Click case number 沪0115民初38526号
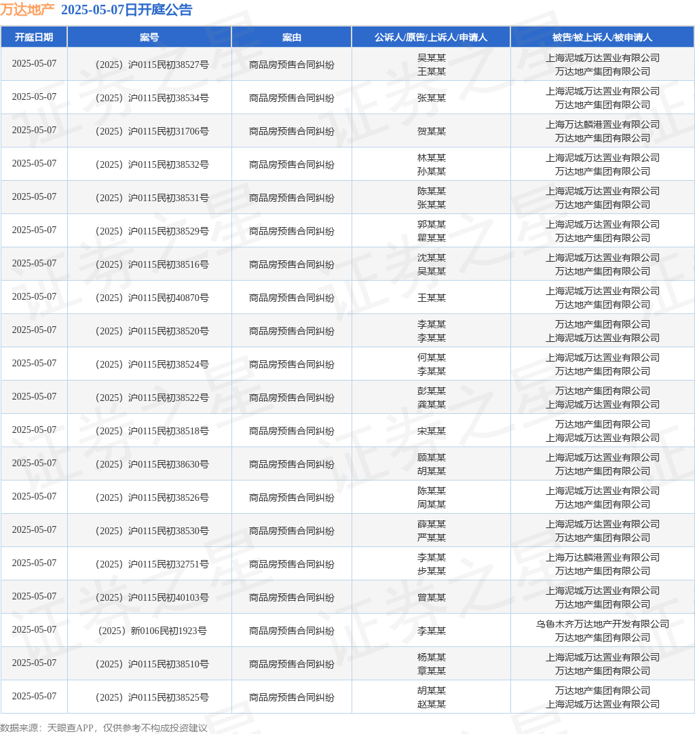This screenshot has width=695, height=734. pyautogui.click(x=152, y=497)
